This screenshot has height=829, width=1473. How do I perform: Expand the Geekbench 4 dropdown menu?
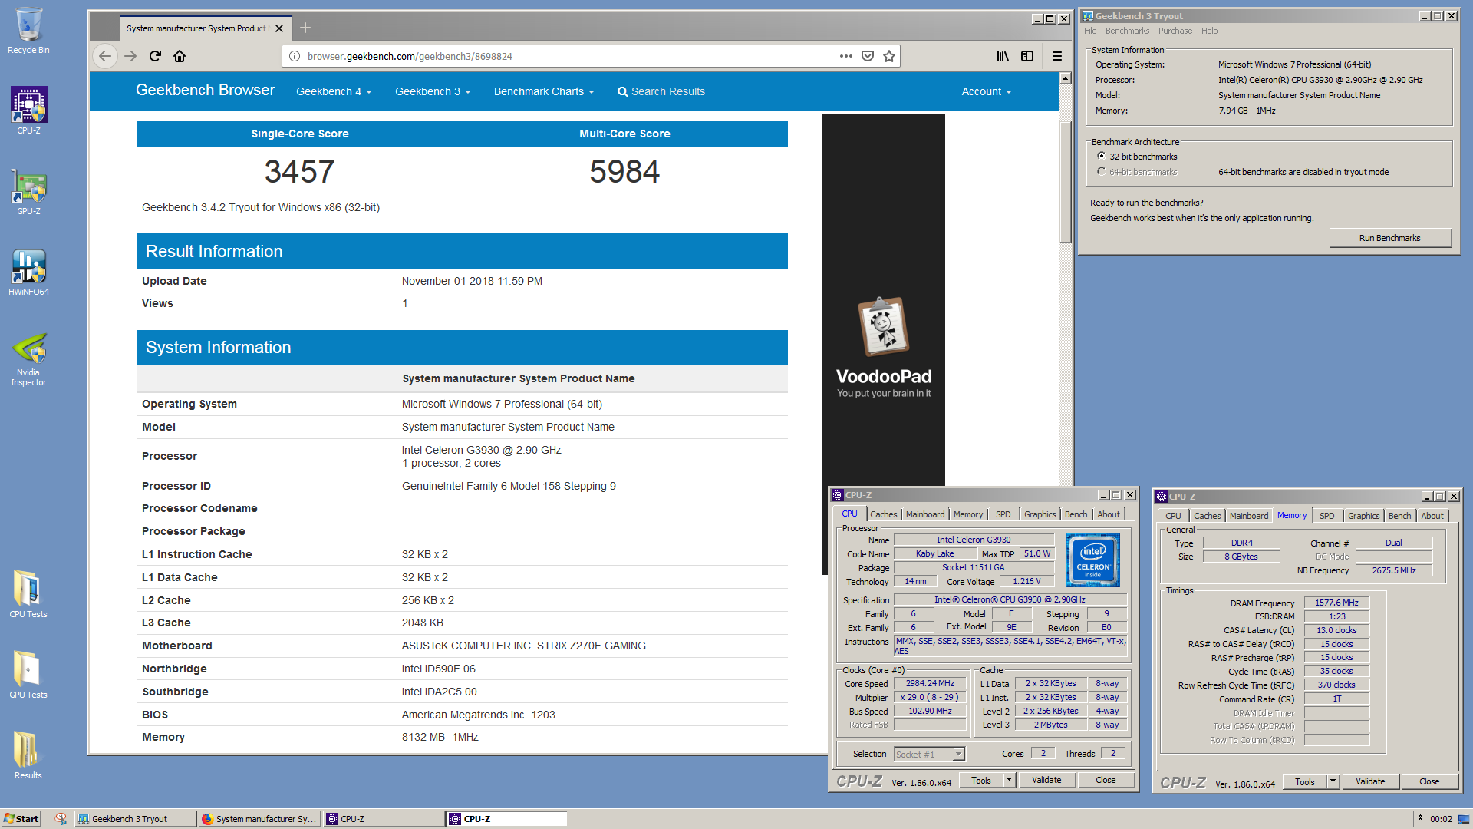(334, 91)
